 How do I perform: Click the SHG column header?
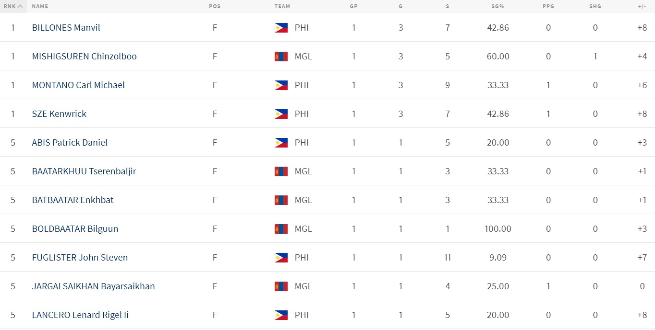click(595, 7)
